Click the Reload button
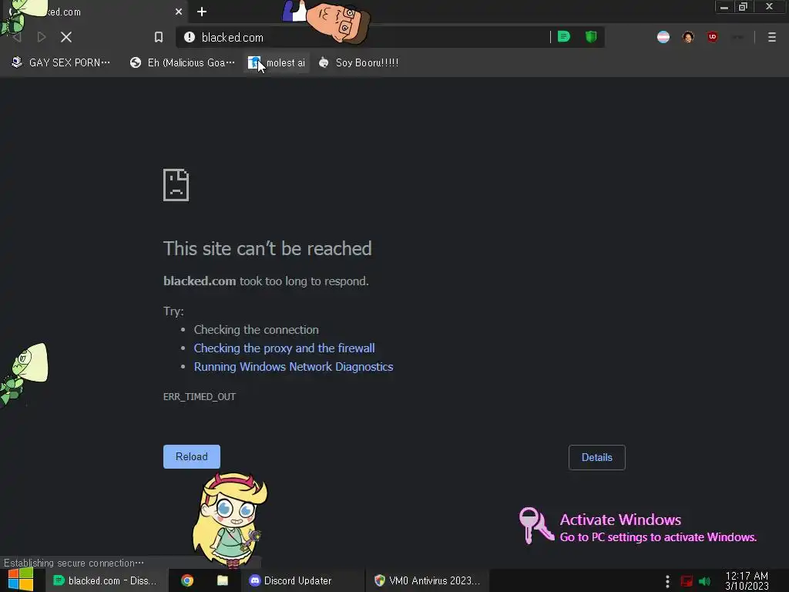Image resolution: width=789 pixels, height=592 pixels. click(192, 456)
